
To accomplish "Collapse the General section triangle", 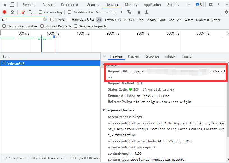I will coord(103,64).
